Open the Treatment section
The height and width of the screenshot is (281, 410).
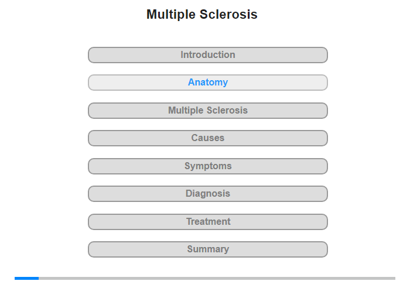coord(207,222)
